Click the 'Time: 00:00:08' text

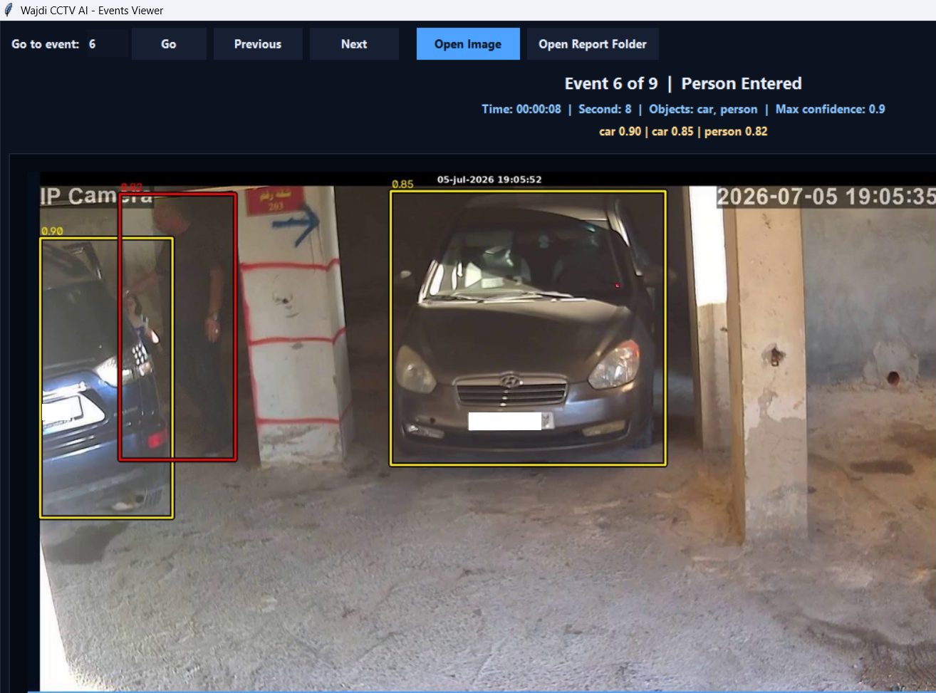[521, 109]
